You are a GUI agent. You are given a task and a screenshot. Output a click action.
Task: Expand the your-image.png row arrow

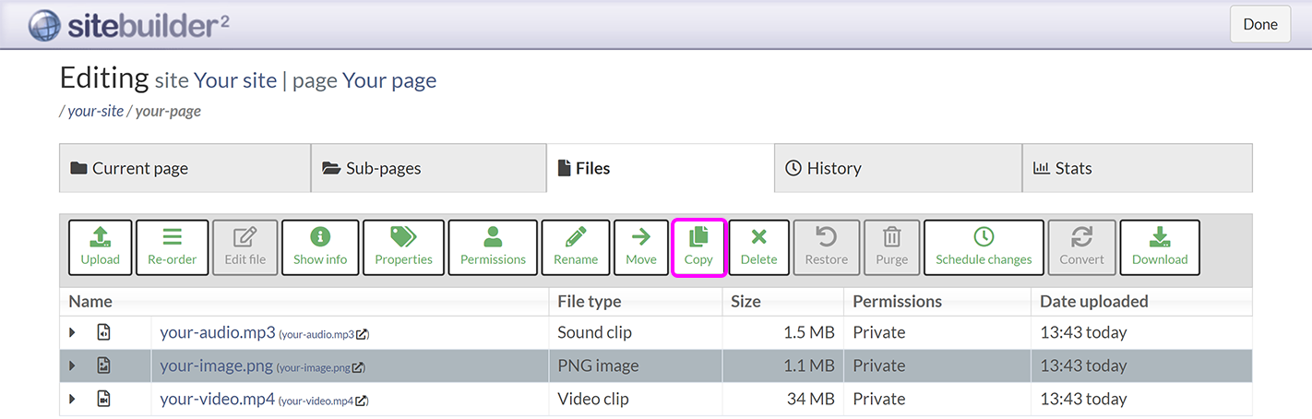point(73,365)
